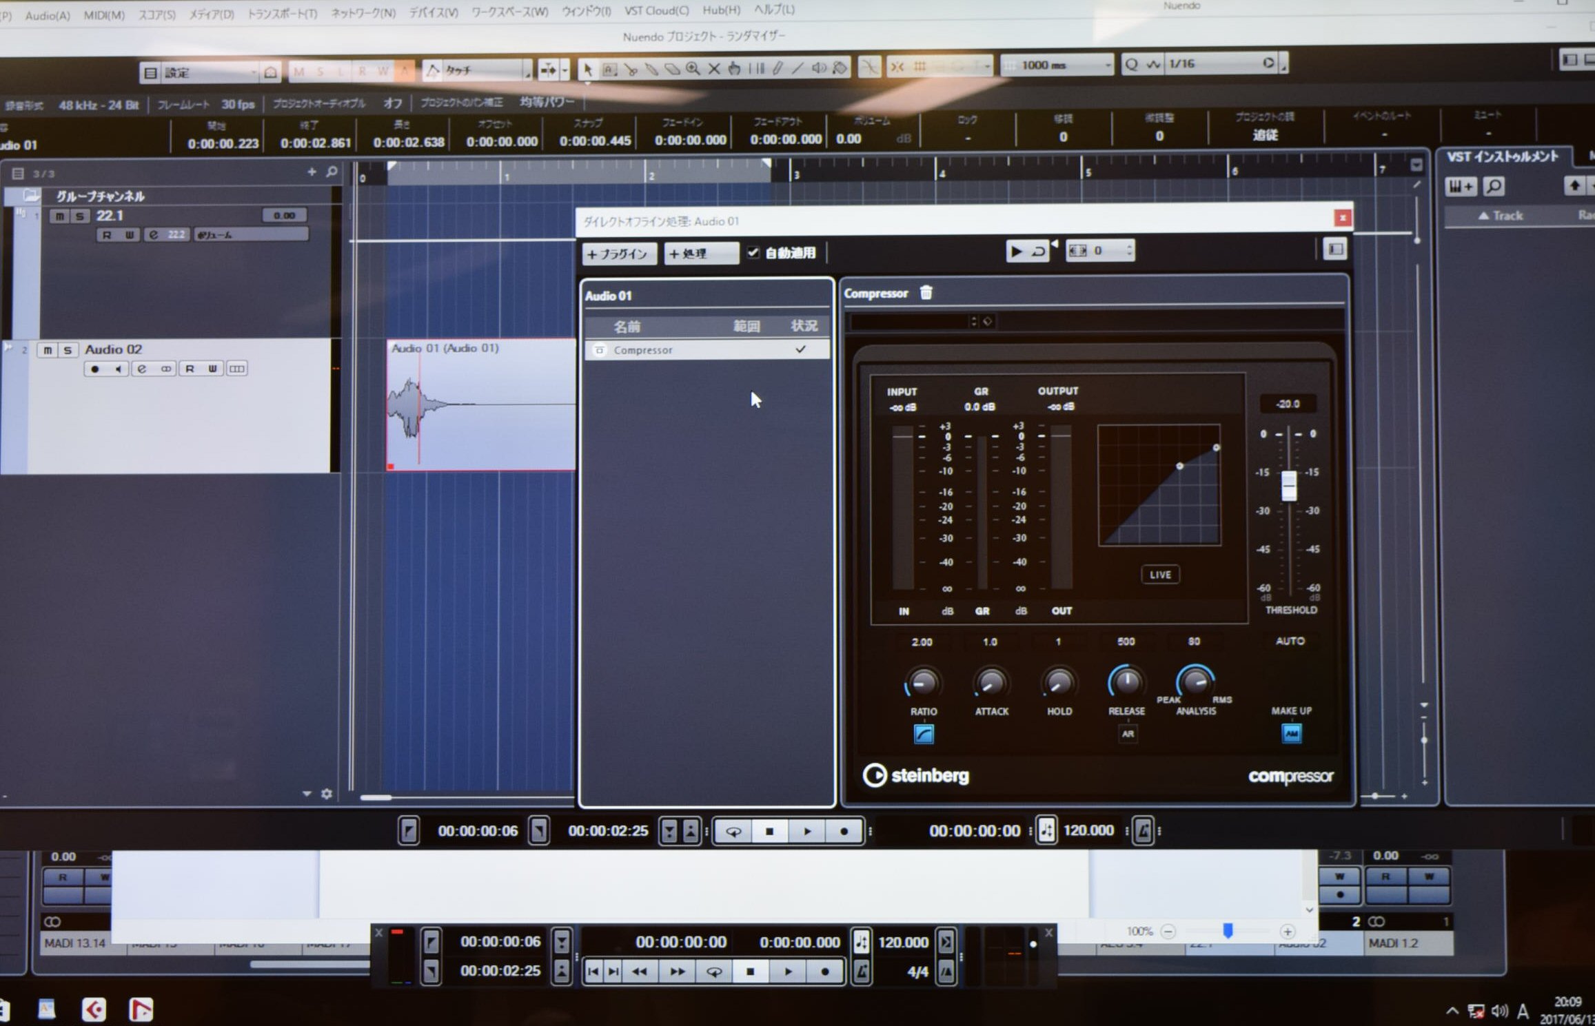This screenshot has width=1595, height=1026.
Task: Toggle the LIVE button in Compressor
Action: click(x=1160, y=575)
